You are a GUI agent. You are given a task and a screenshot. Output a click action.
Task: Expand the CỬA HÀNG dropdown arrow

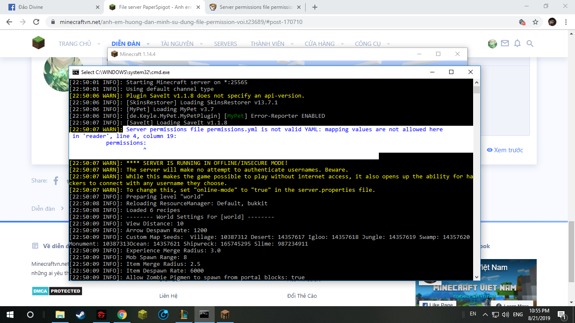coord(342,44)
